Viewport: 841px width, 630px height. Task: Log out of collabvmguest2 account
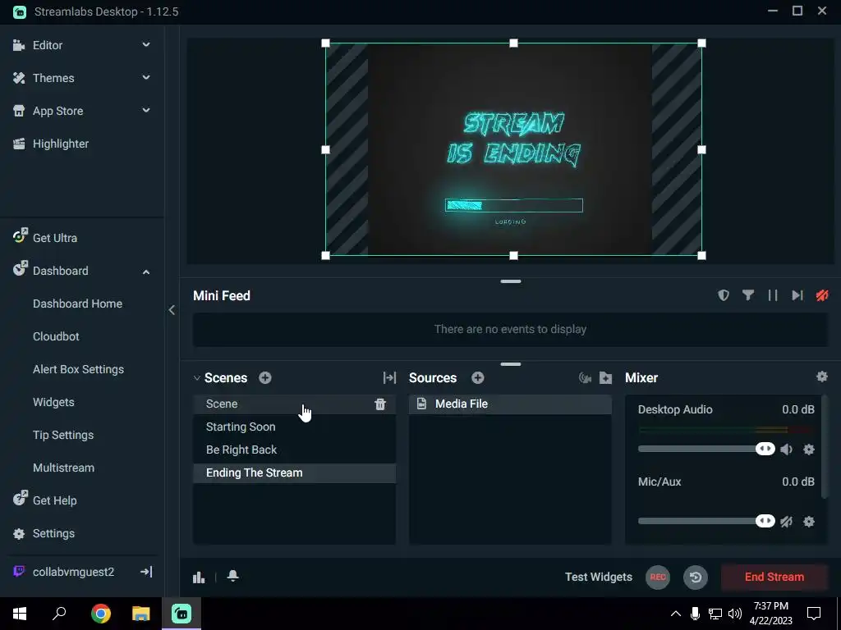click(x=146, y=572)
